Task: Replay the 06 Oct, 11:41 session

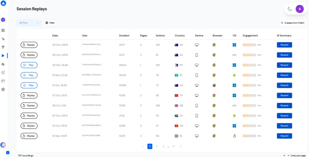Action: point(29,105)
